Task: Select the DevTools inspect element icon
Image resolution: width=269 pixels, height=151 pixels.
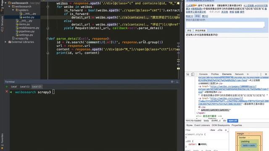Action: point(187,74)
